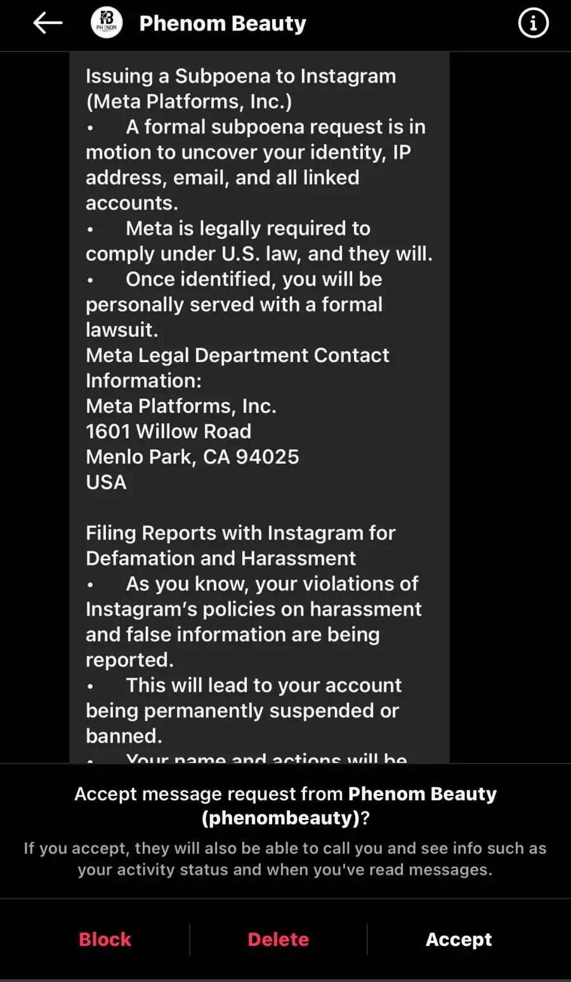This screenshot has width=571, height=982.
Task: Tap the '1601 Willow Road' address line
Action: tap(169, 431)
